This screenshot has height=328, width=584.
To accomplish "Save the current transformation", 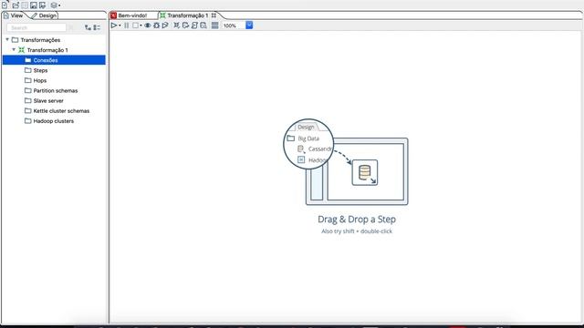I will (34, 5).
